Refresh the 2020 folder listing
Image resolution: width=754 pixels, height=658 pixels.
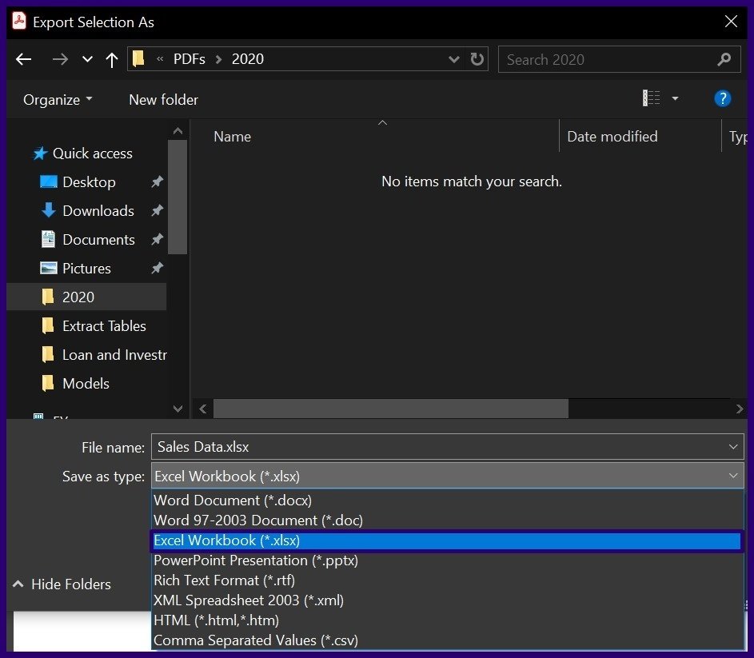point(477,59)
